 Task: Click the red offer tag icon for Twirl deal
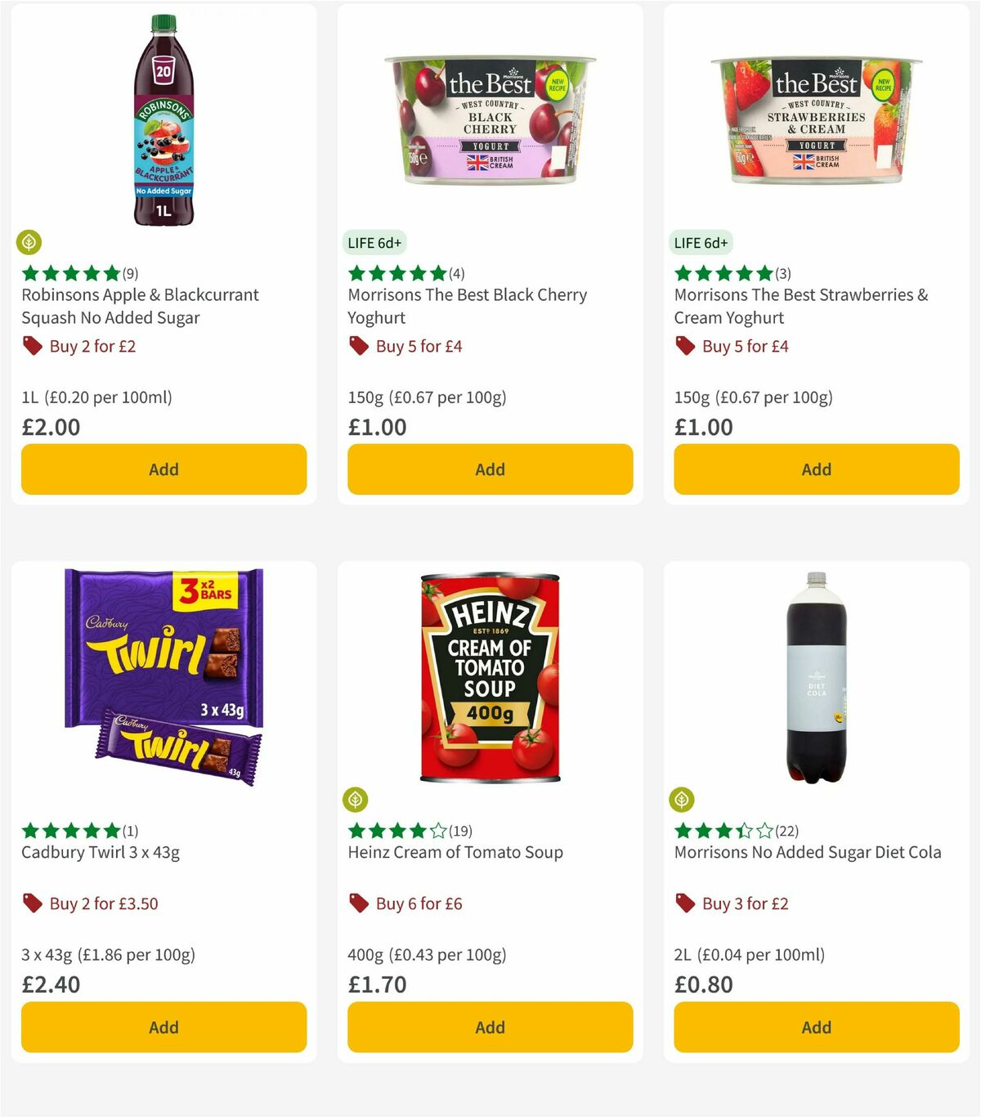(x=33, y=904)
